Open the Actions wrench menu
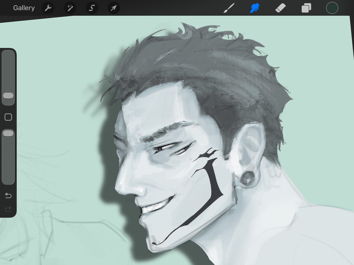354x265 pixels. [48, 8]
